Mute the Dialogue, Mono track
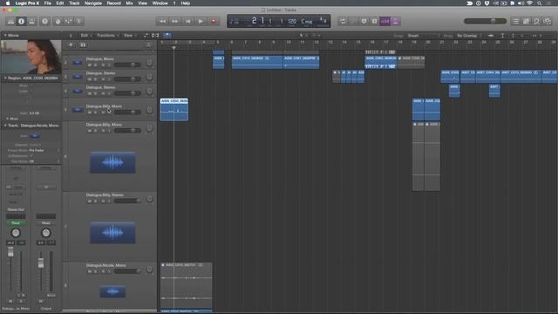The height and width of the screenshot is (314, 558). (89, 65)
